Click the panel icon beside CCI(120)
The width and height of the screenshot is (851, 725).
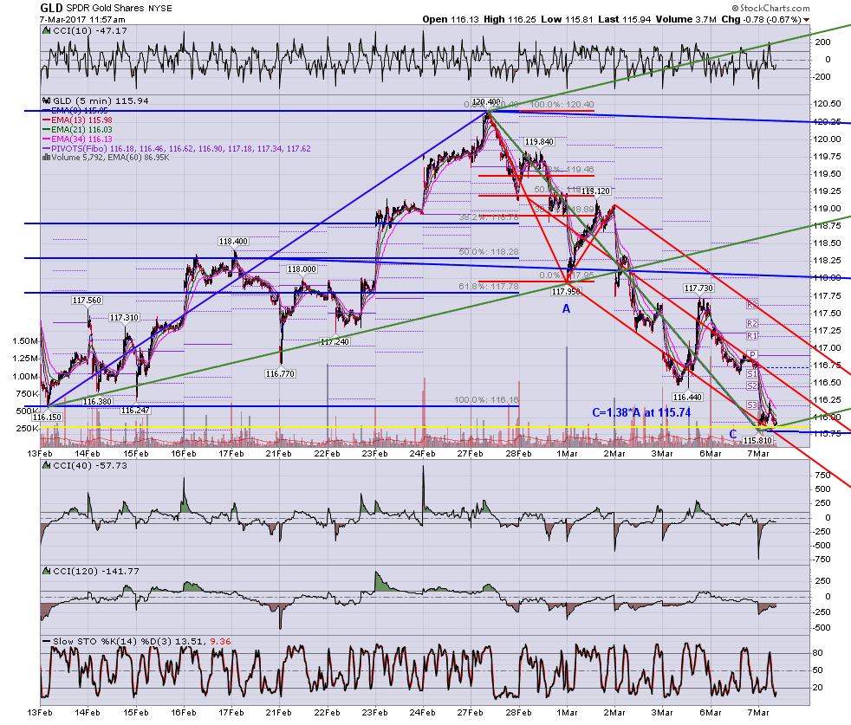click(x=47, y=572)
